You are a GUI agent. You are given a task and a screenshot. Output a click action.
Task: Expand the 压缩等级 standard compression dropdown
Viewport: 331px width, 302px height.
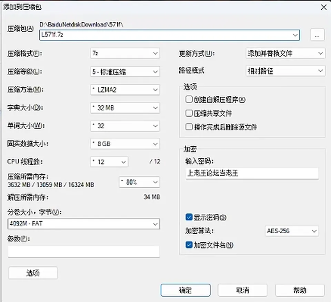[x=125, y=72]
